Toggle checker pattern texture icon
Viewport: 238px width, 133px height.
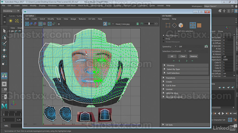point(109,24)
